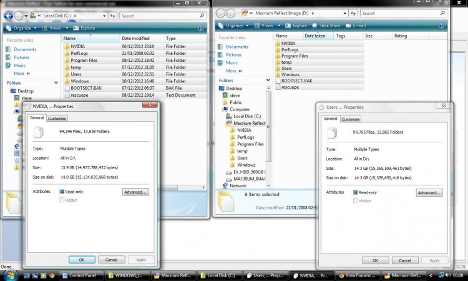
Task: Open Music favorite icon in Macrium Reflect window
Action: [220, 63]
